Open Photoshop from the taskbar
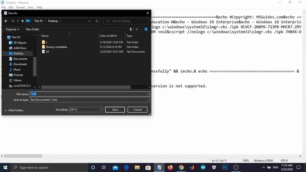The height and width of the screenshot is (172, 306). 225,168
